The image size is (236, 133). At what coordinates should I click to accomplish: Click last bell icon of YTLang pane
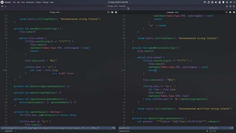click(116, 12)
